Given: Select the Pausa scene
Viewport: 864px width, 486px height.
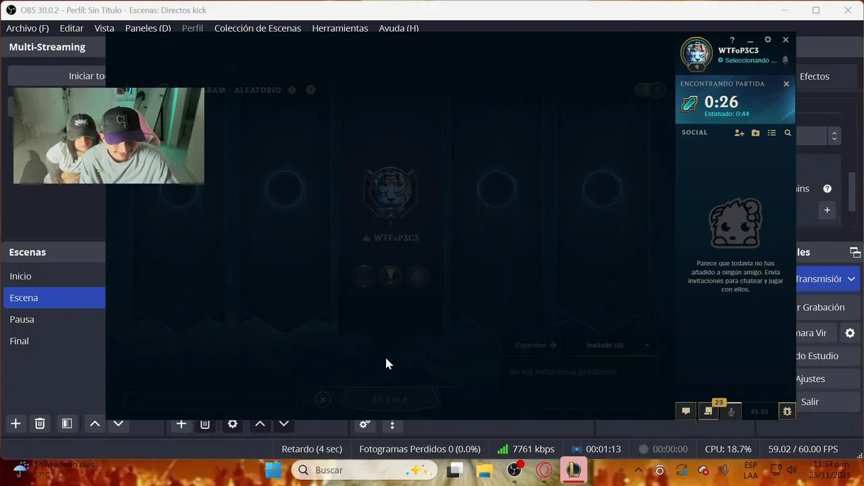Looking at the screenshot, I should tap(54, 319).
